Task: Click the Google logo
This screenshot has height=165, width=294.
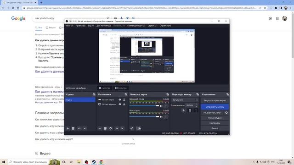Action: pyautogui.click(x=18, y=18)
